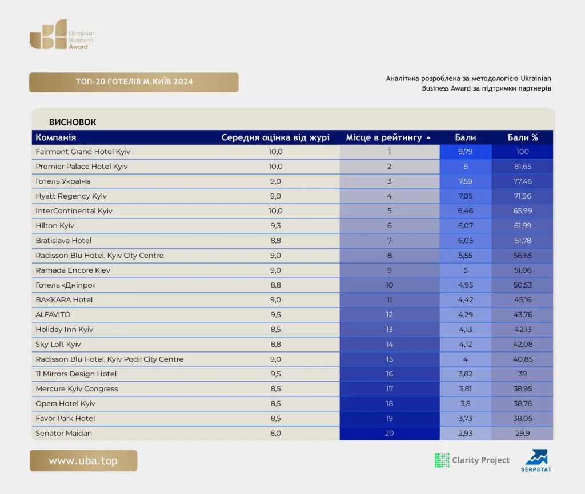Click the 8,0 jury score for Senator Maidan
The image size is (585, 494).
[x=275, y=434]
